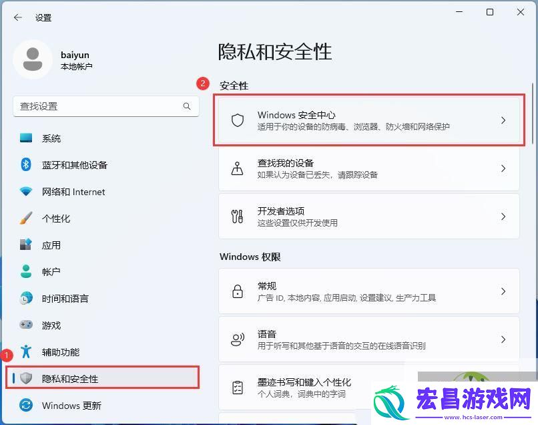Click the 语音 speech icon
538x425 pixels.
(238, 339)
